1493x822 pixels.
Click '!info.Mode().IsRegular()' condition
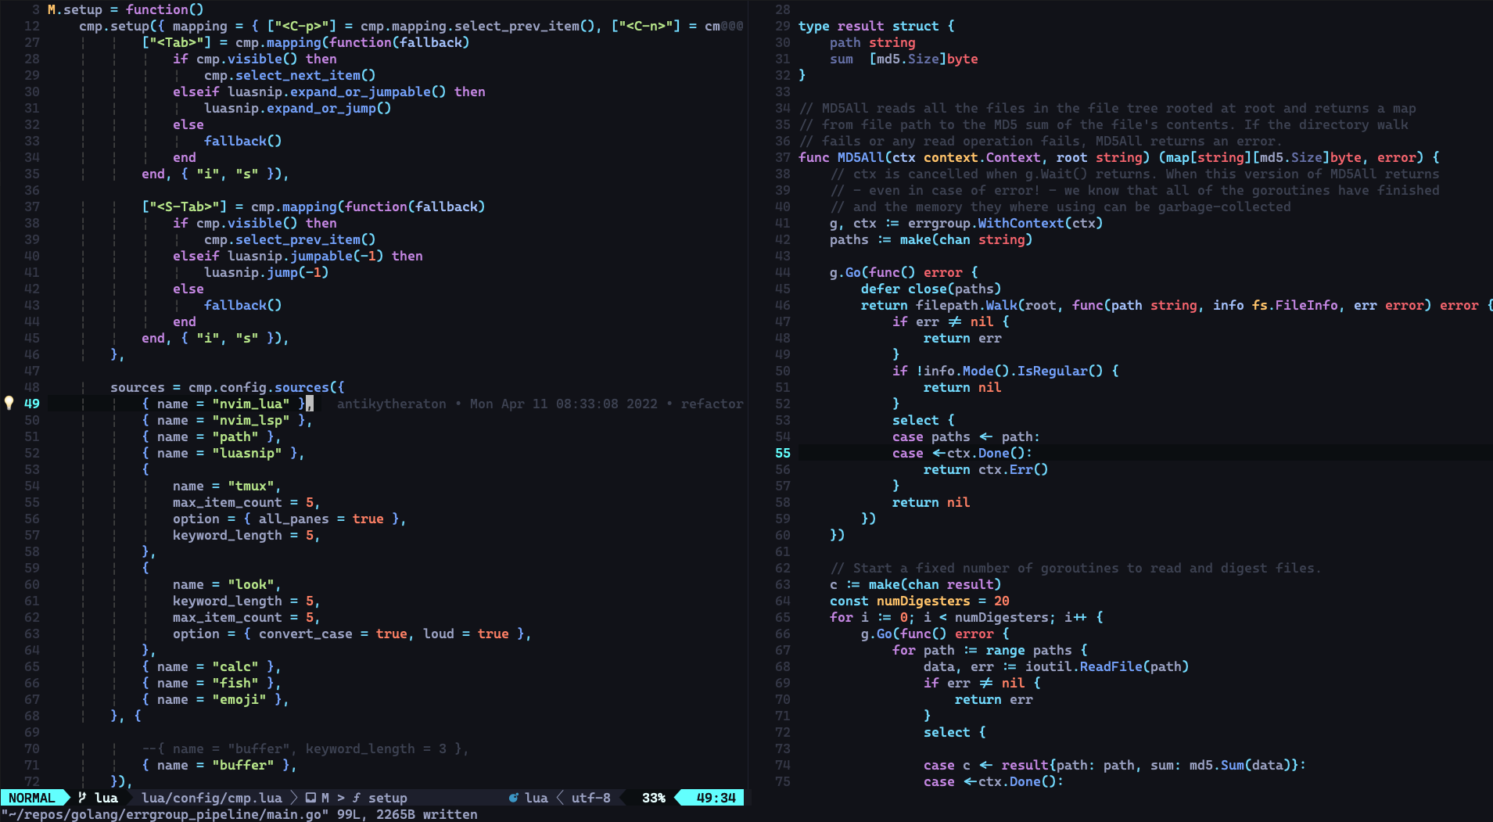[1010, 371]
